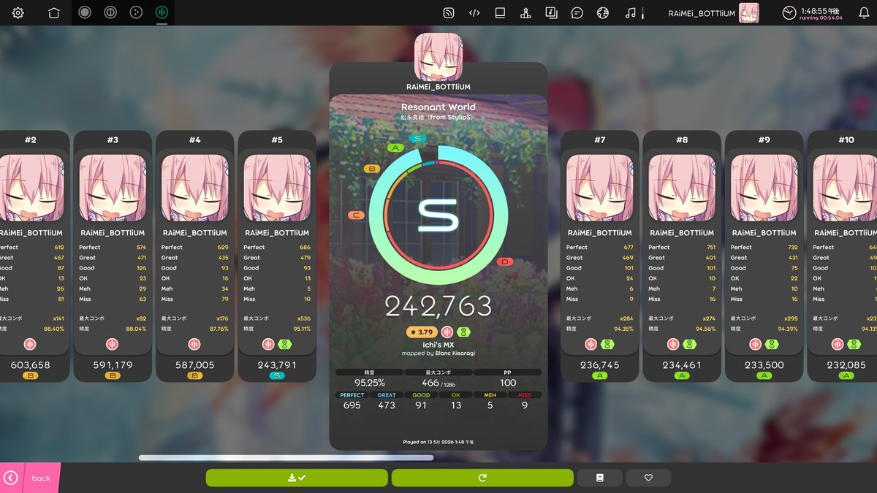
Task: Click the large S grade in circle
Action: pyautogui.click(x=438, y=215)
